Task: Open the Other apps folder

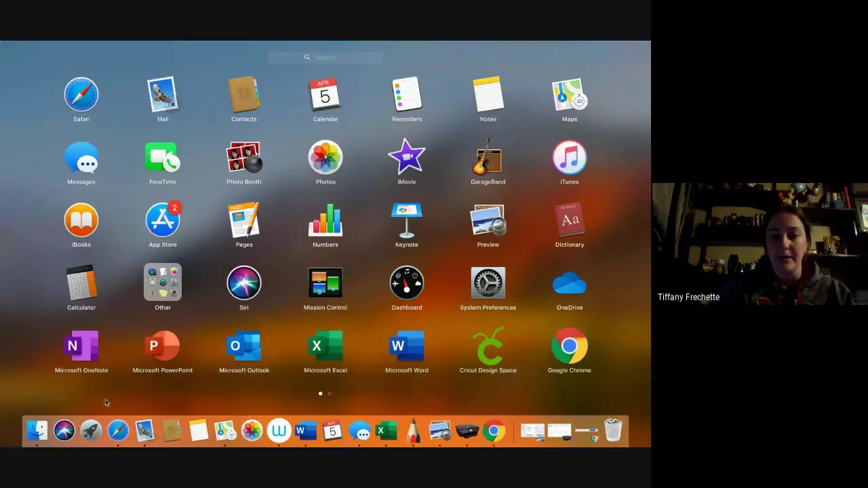Action: (163, 283)
